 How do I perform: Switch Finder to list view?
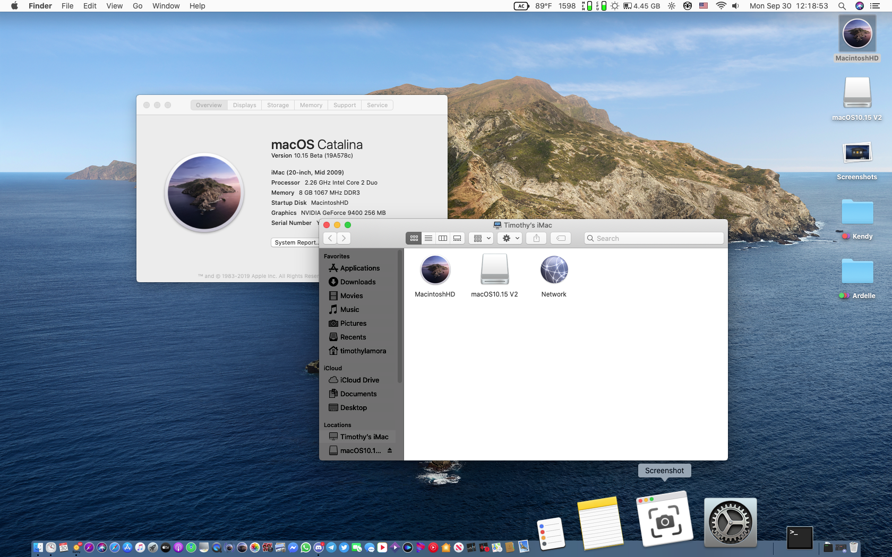pos(428,238)
